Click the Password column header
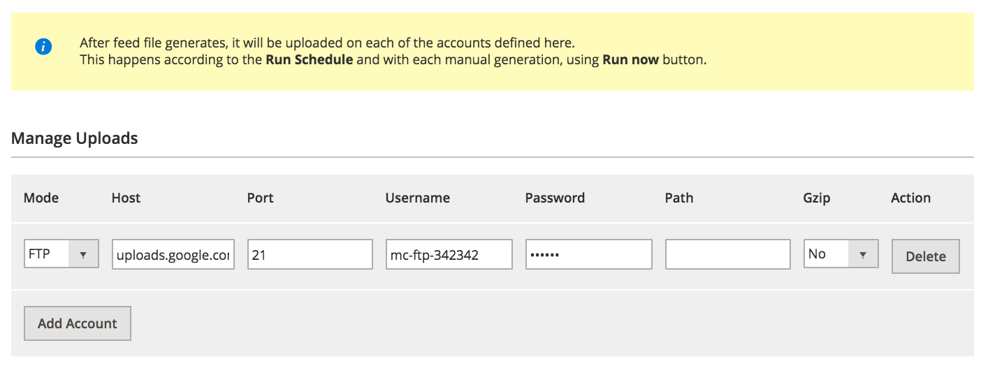The width and height of the screenshot is (988, 380). click(x=555, y=198)
